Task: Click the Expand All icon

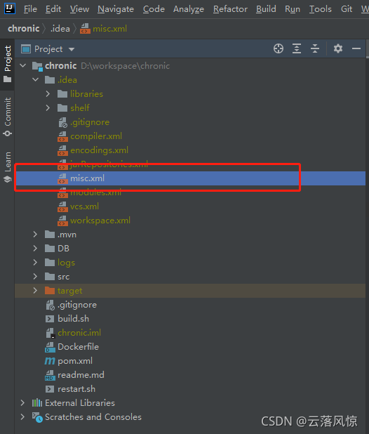Action: coord(297,48)
